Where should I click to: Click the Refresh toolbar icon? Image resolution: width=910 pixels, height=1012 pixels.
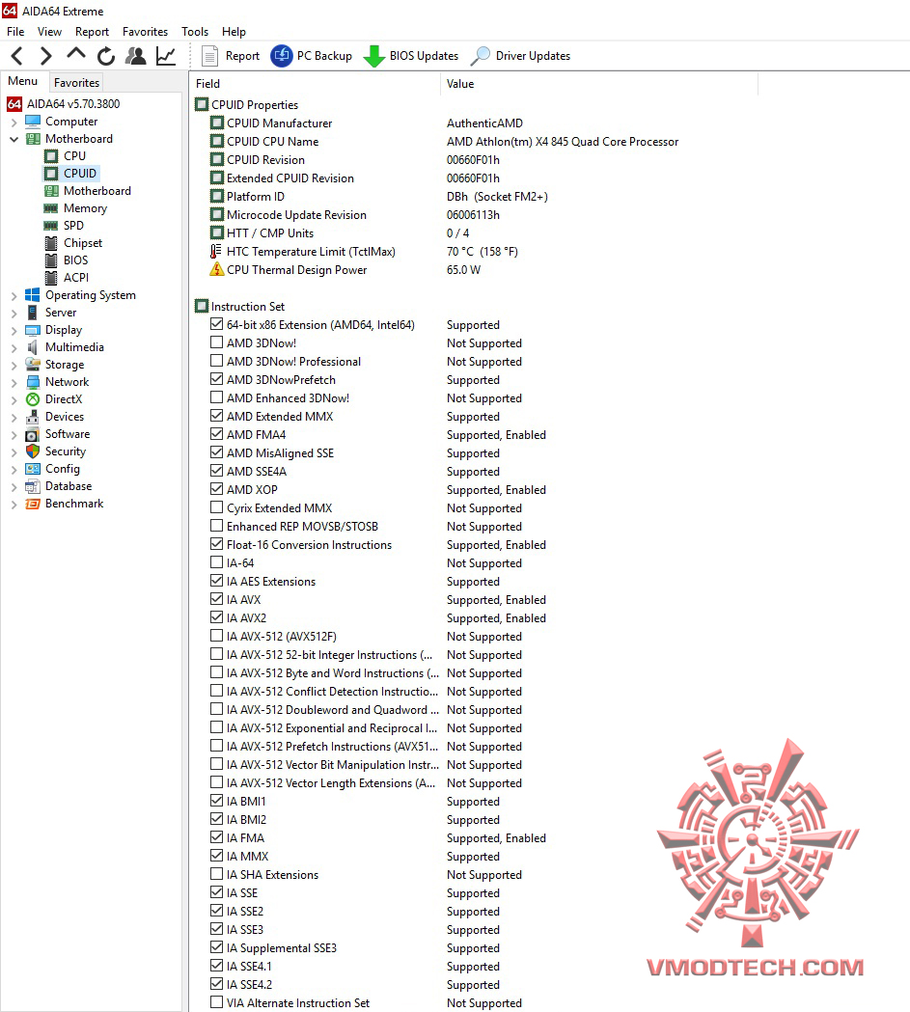[x=106, y=56]
